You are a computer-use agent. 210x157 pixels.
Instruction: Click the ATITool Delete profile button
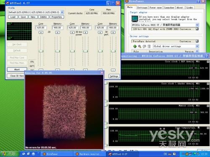point(43,17)
